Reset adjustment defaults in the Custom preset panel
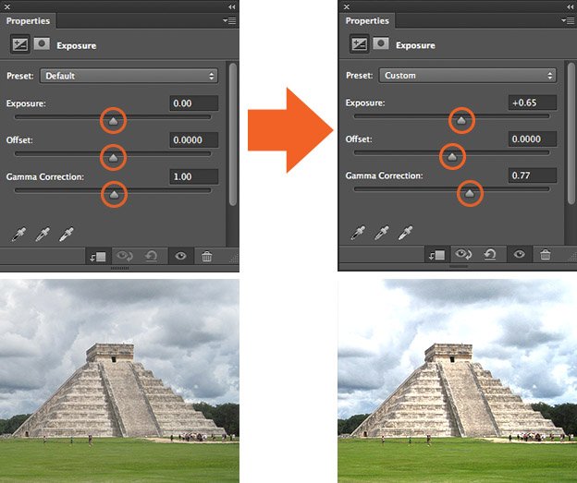This screenshot has height=483, width=577. coord(490,255)
